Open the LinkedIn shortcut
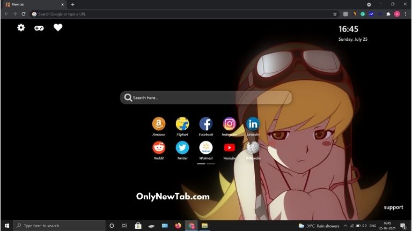Screen dimensions: 412x231 [253, 124]
